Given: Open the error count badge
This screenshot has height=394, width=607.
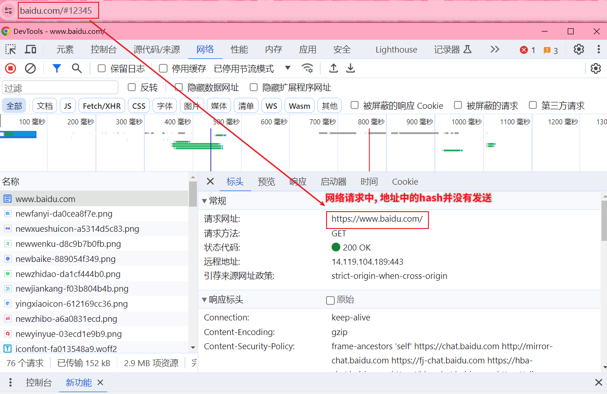Looking at the screenshot, I should click(x=528, y=50).
